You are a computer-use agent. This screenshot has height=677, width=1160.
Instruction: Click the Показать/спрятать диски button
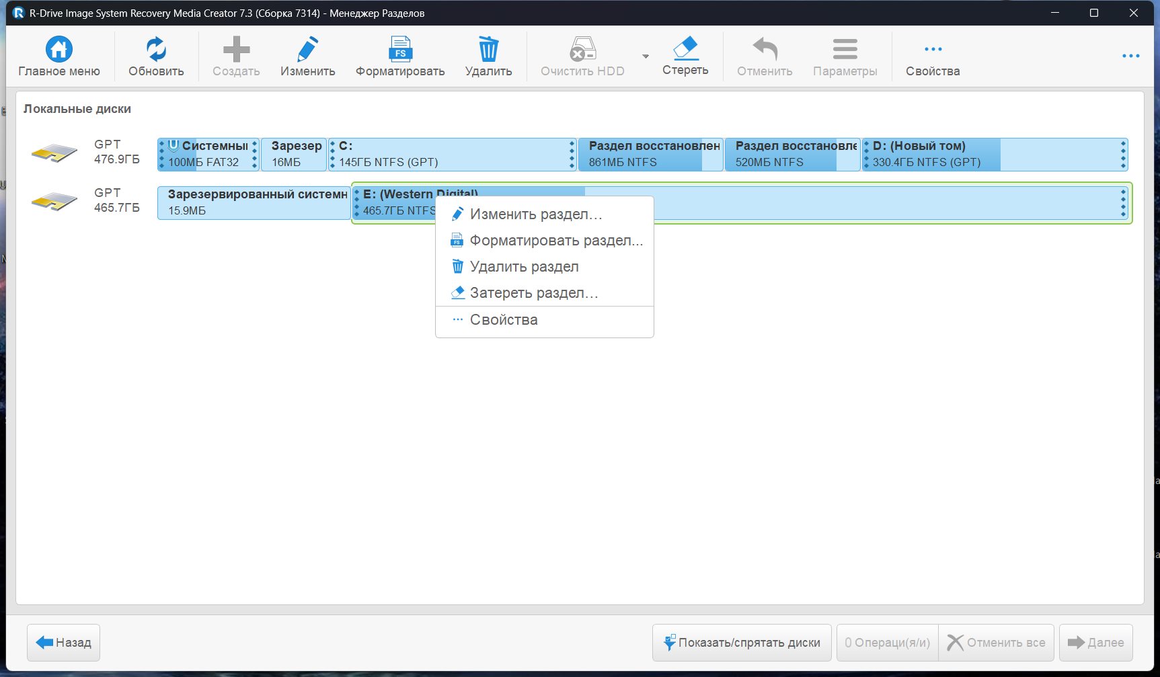click(x=742, y=643)
